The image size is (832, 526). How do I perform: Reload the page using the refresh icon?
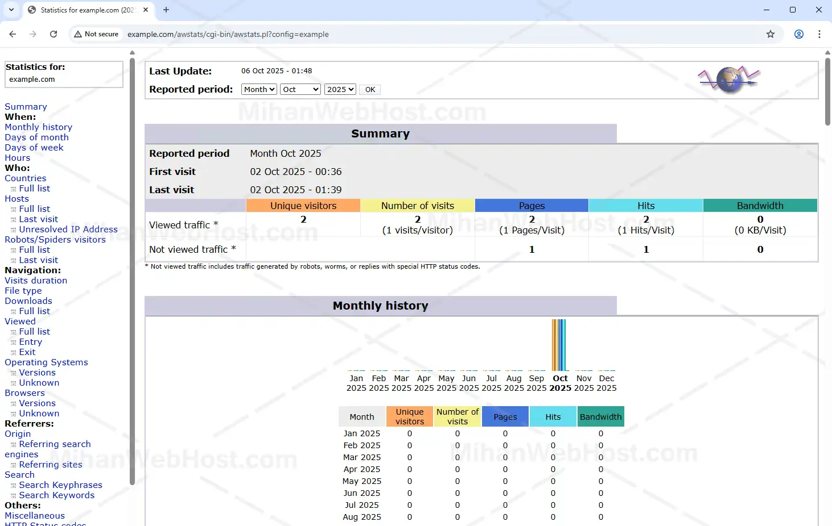click(x=53, y=34)
